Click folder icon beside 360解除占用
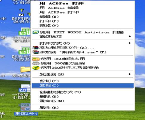145x120 pixels. pos(36,59)
